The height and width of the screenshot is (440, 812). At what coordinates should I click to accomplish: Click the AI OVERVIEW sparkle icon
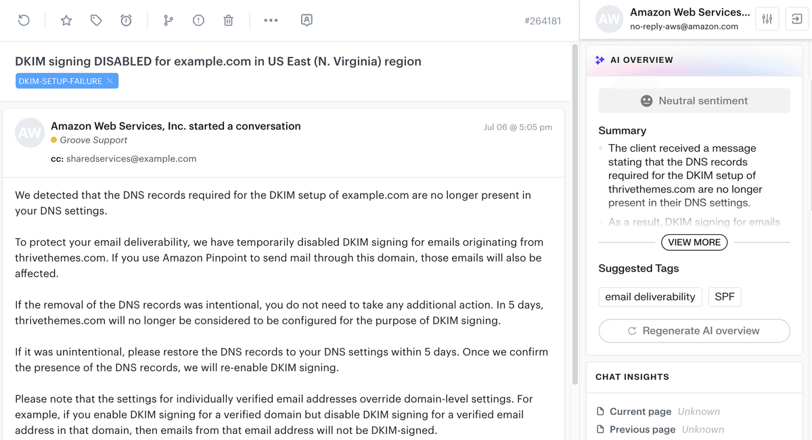click(600, 60)
